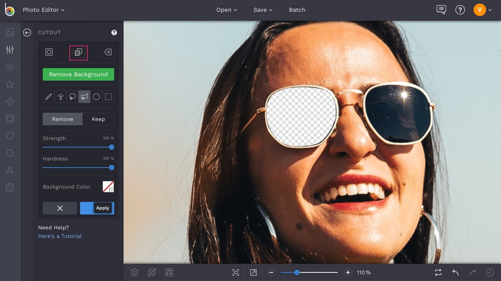This screenshot has width=501, height=281.
Task: Click the undo arrow
Action: [x=455, y=272]
